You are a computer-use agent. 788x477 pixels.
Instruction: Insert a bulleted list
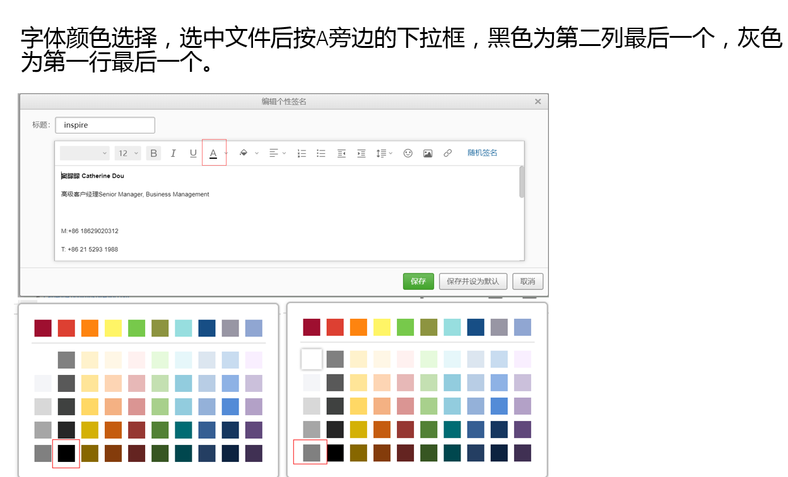[x=321, y=153]
